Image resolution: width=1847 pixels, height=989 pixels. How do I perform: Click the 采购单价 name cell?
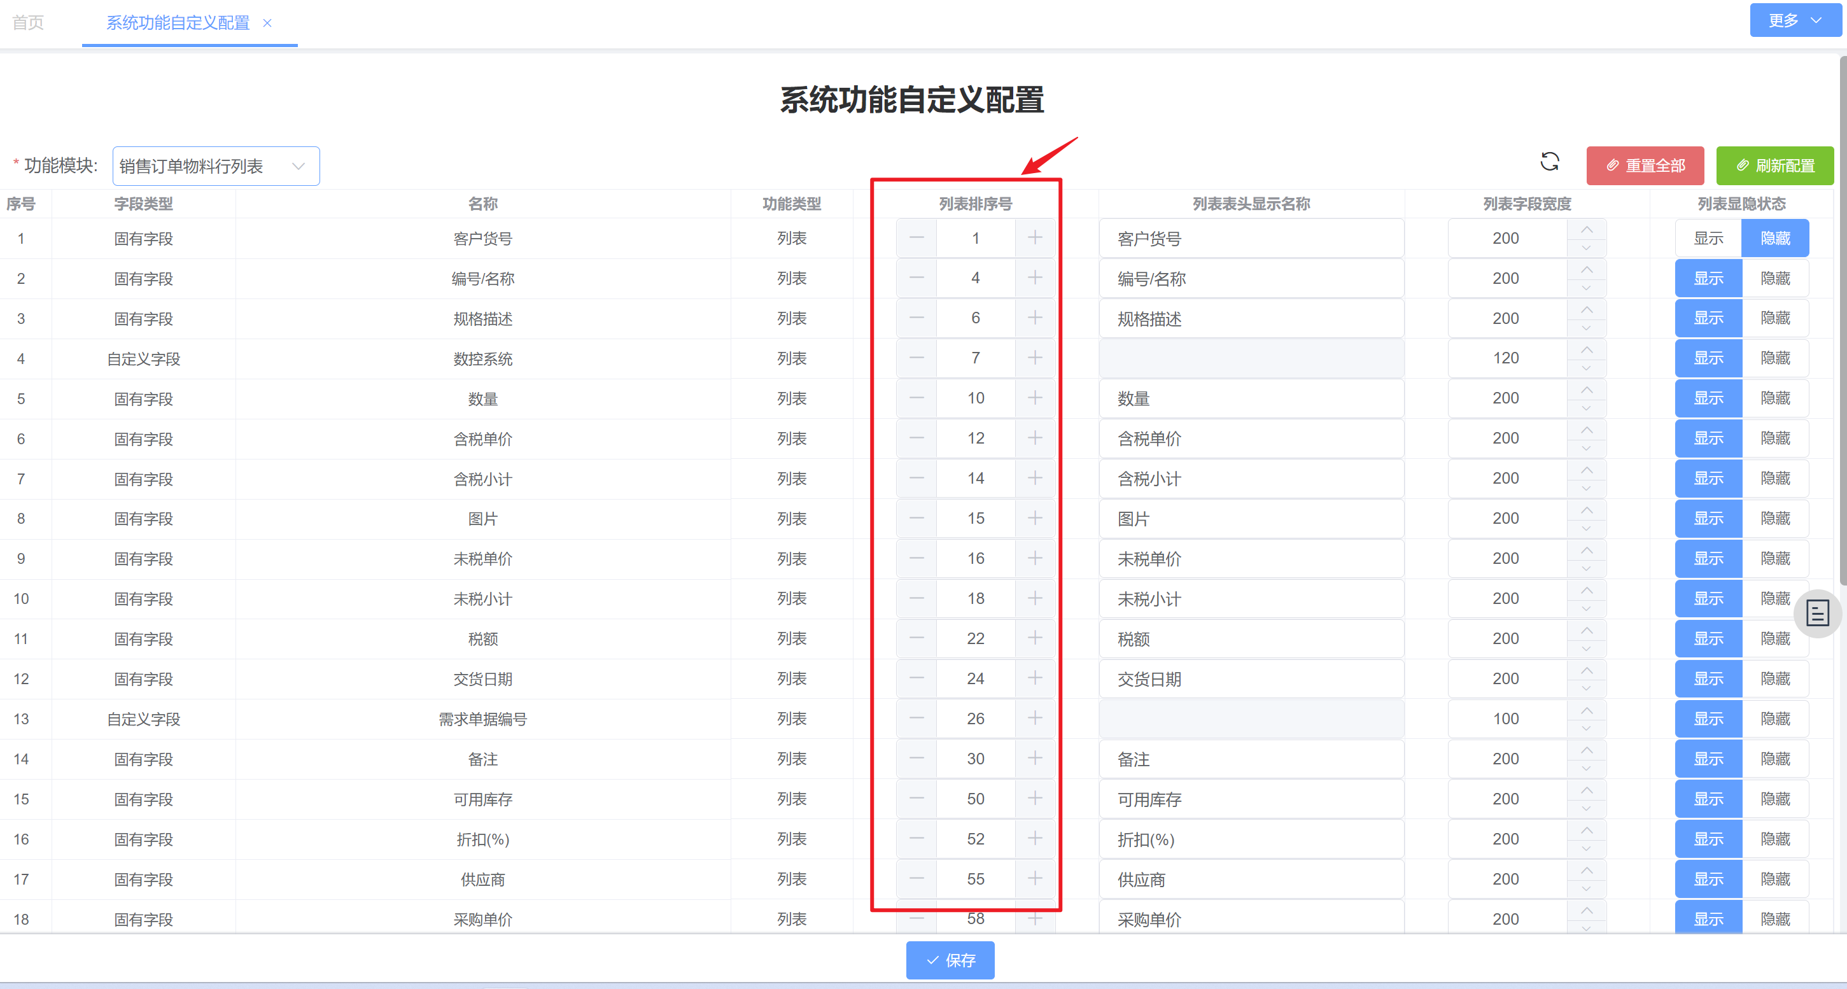click(x=482, y=920)
